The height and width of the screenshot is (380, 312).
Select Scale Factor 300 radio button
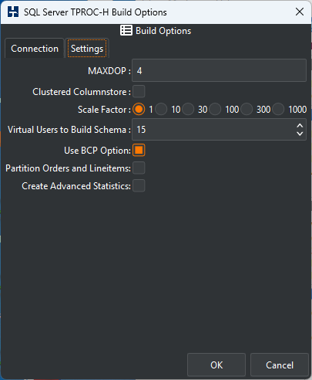[247, 110]
